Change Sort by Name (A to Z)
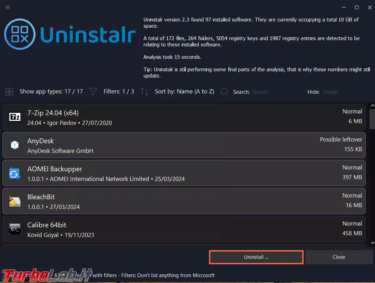 (184, 92)
